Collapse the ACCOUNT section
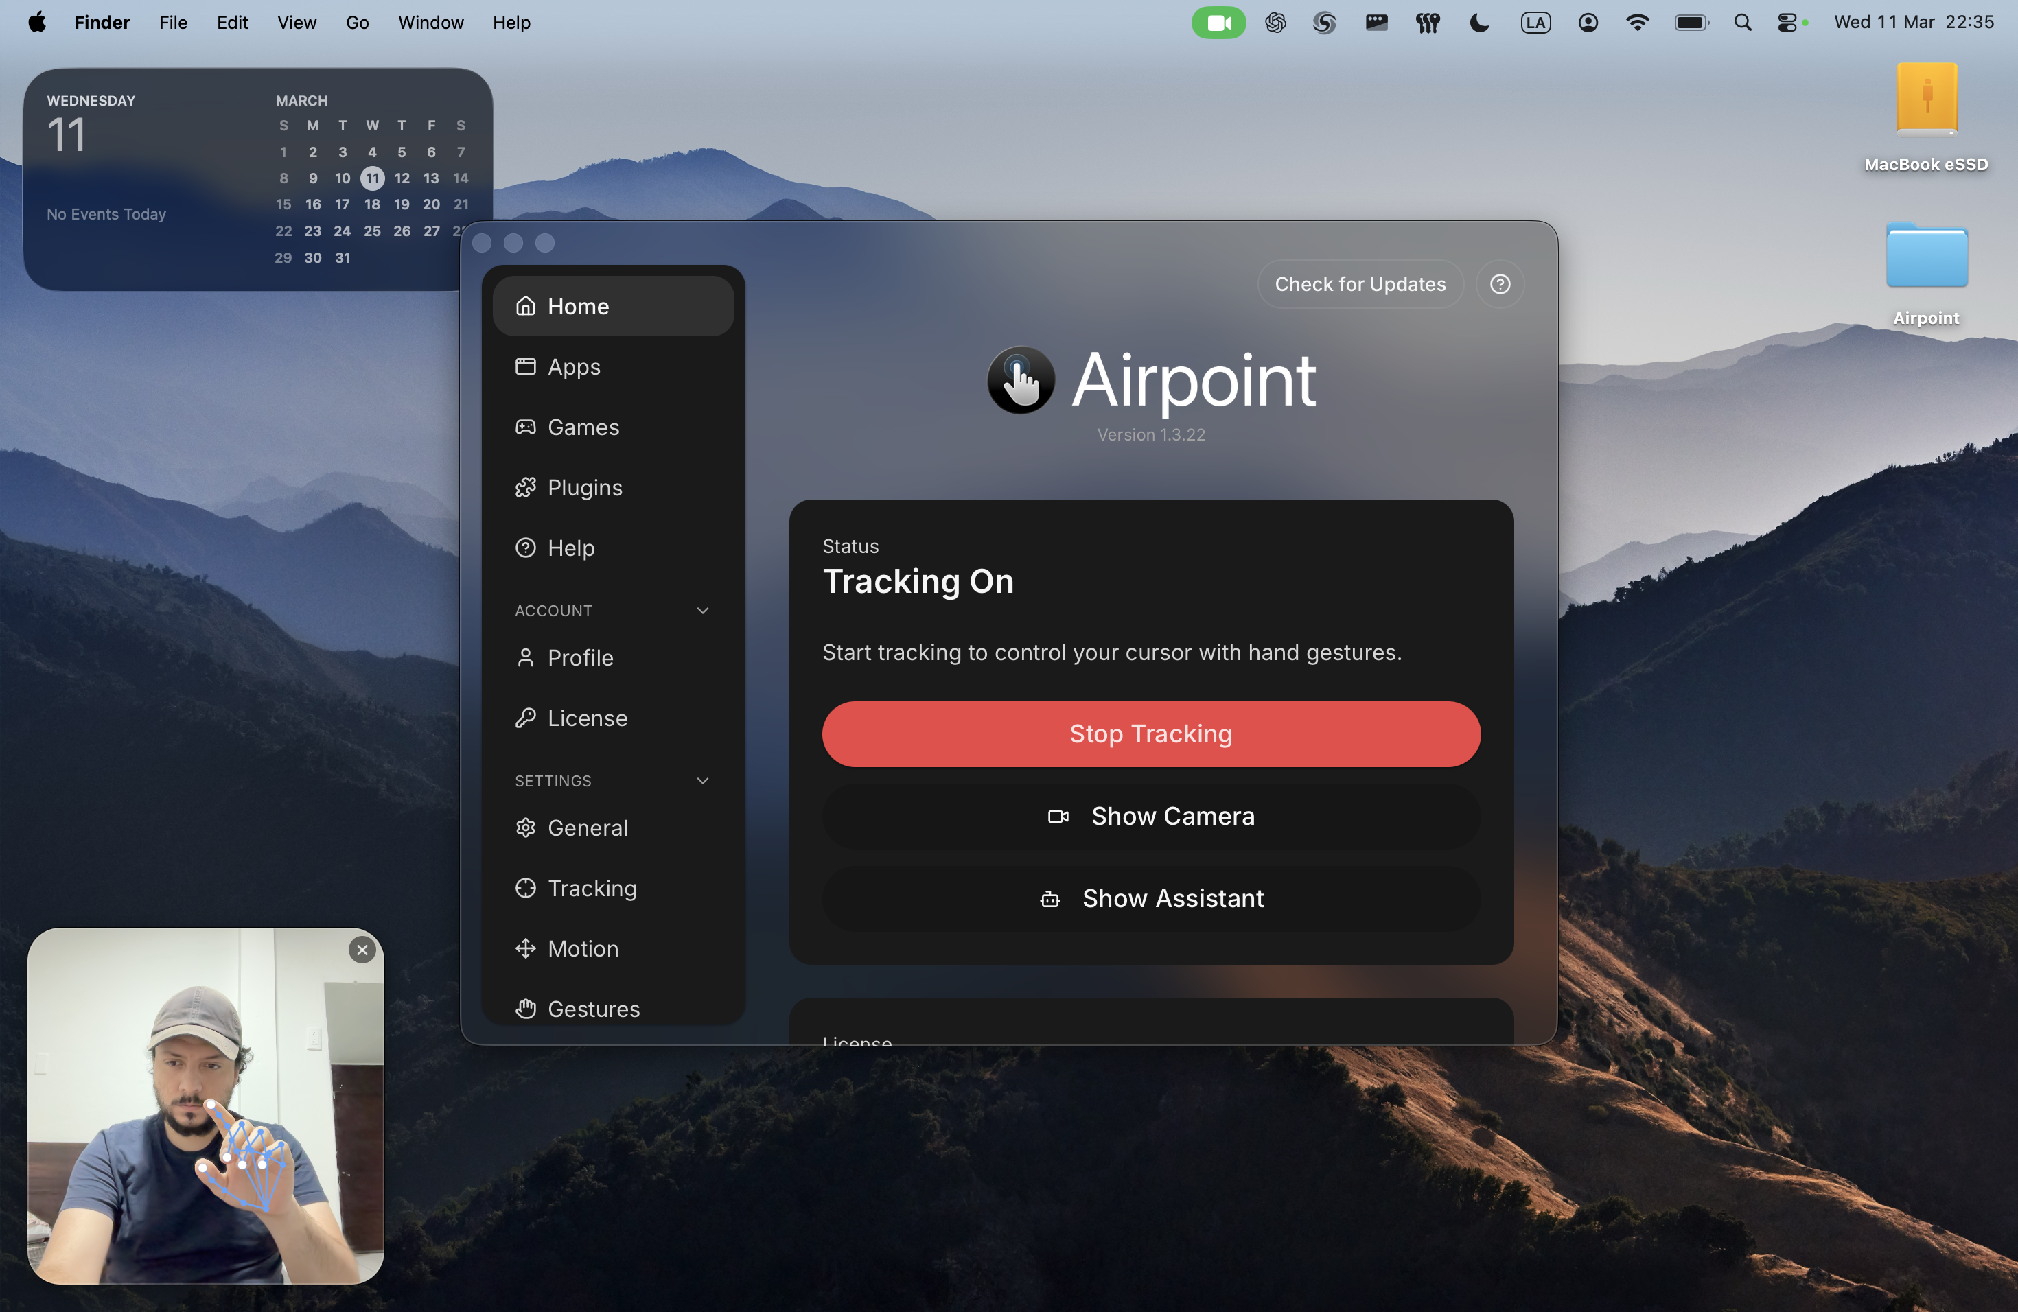Viewport: 2018px width, 1312px height. tap(702, 609)
